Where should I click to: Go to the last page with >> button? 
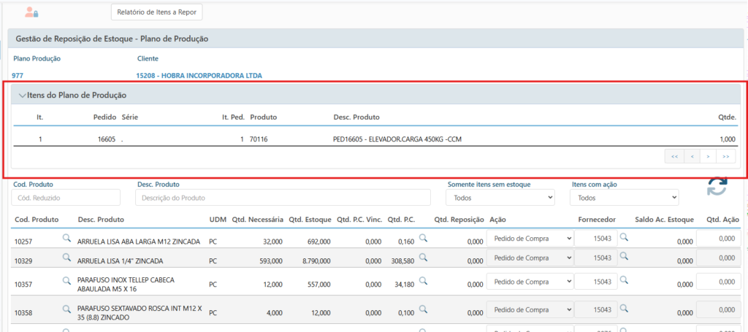coord(725,156)
